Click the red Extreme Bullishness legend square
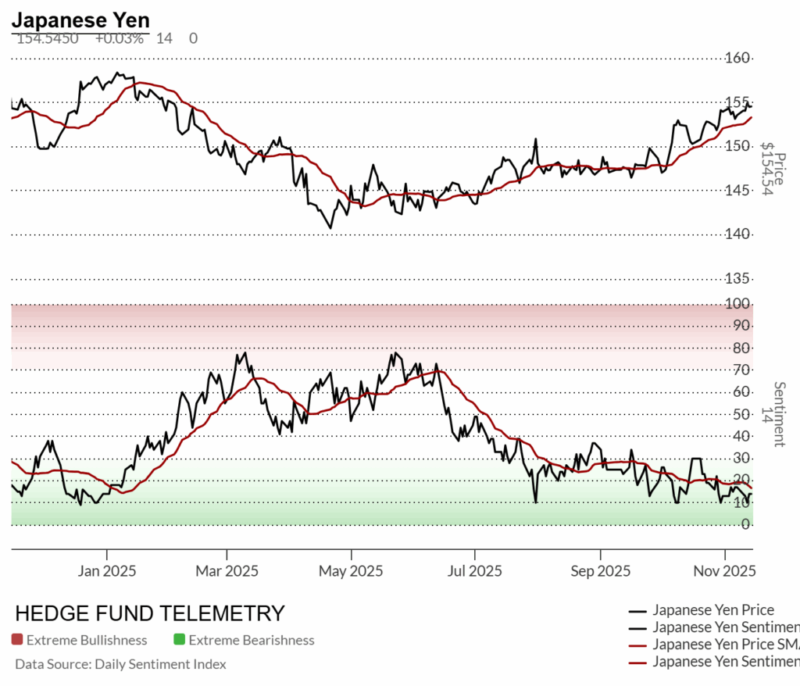800x686 pixels. click(17, 640)
